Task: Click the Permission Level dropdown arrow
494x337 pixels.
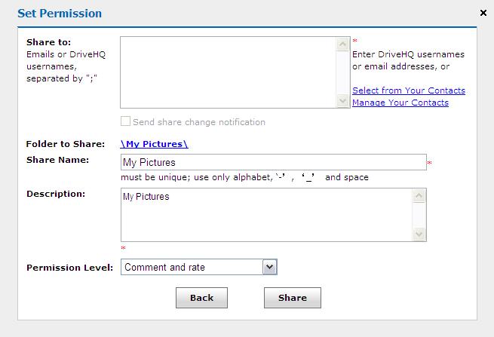Action: (269, 267)
